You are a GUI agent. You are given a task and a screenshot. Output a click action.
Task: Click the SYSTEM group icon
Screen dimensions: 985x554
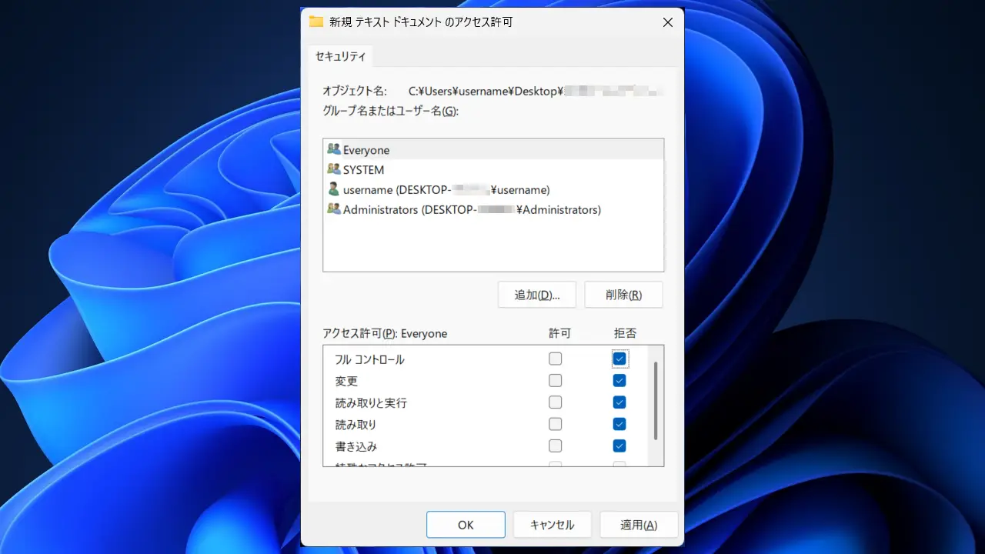tap(334, 169)
